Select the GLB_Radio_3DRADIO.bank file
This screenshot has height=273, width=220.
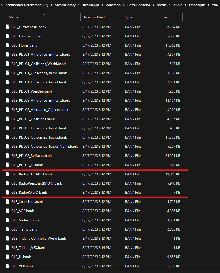pyautogui.click(x=32, y=174)
